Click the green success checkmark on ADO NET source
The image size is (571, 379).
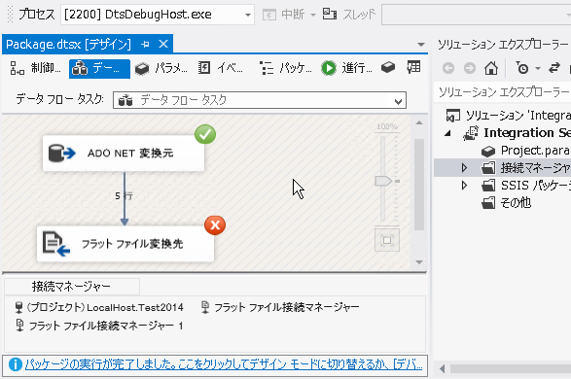pos(205,134)
